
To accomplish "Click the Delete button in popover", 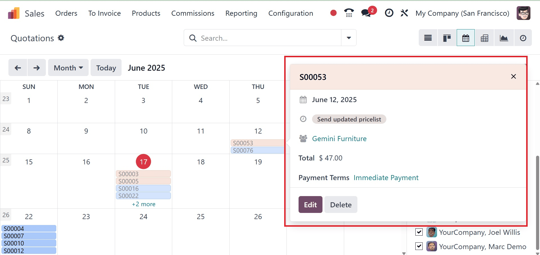I will click(341, 205).
